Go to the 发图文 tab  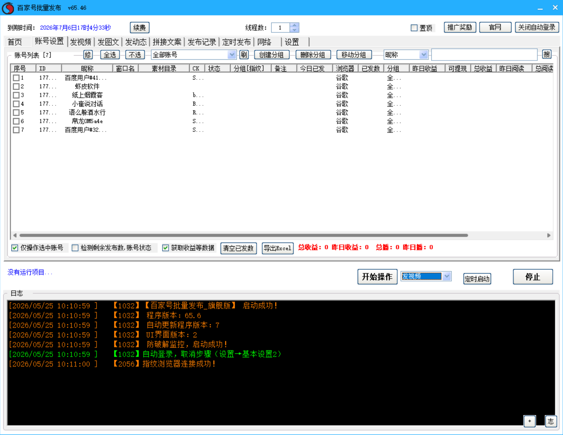[x=108, y=42]
